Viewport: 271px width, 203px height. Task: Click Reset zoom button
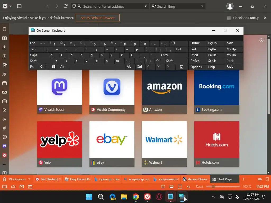(200, 187)
